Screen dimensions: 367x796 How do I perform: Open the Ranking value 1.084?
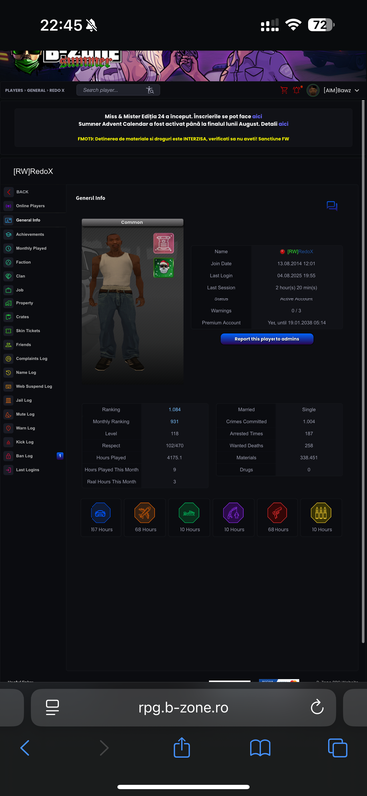tap(175, 410)
